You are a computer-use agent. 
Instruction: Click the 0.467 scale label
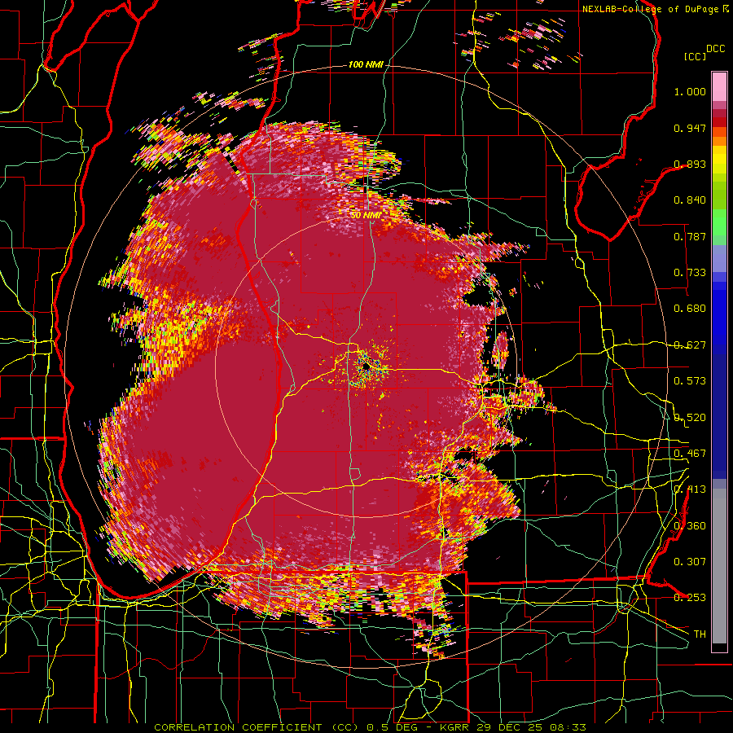point(690,454)
